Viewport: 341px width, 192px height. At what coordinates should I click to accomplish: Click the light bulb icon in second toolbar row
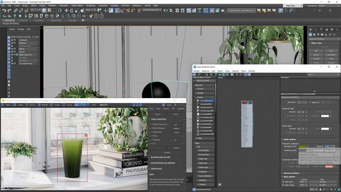63,16
